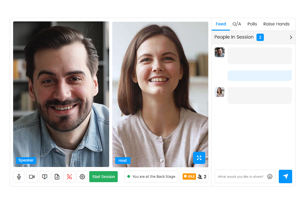305x204 pixels.
Task: Click the orange IDLE status badge
Action: (x=189, y=176)
